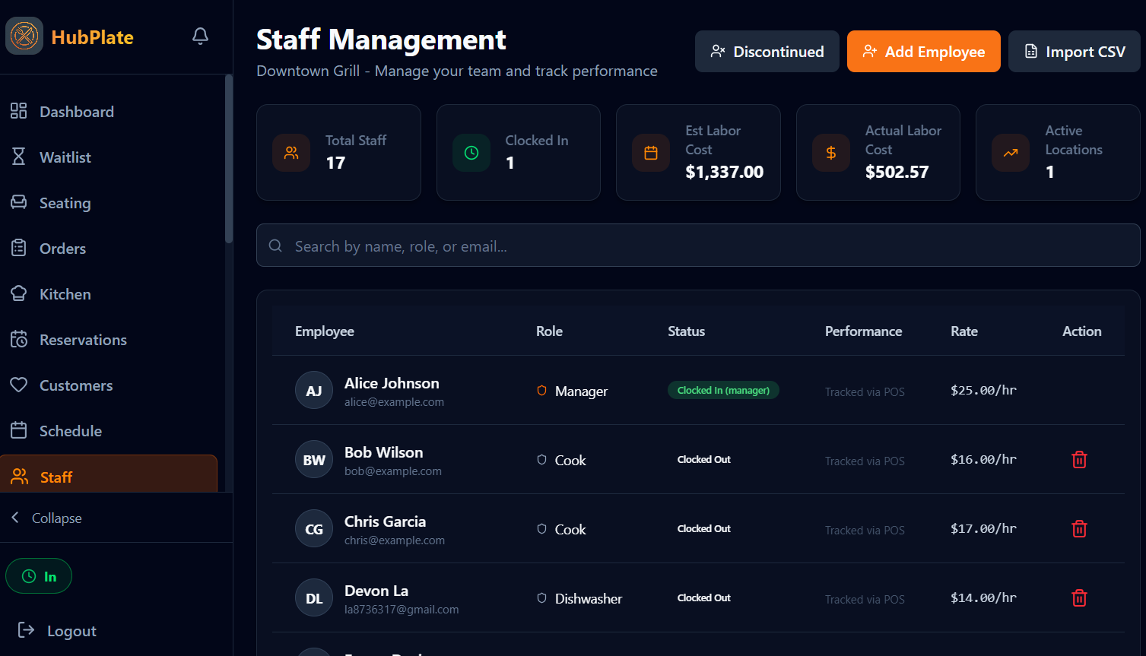Click Dishwasher role shield icon
1146x656 pixels.
point(541,598)
